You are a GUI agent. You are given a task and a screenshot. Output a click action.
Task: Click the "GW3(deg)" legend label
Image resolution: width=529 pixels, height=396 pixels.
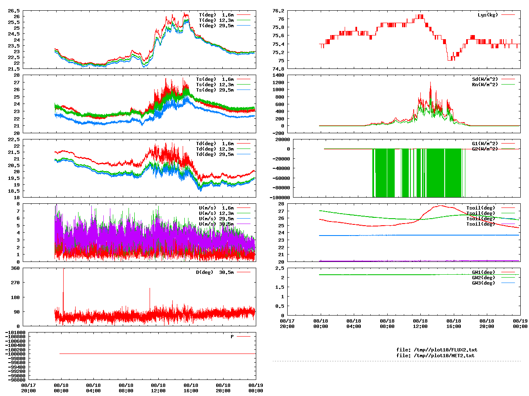484,283
